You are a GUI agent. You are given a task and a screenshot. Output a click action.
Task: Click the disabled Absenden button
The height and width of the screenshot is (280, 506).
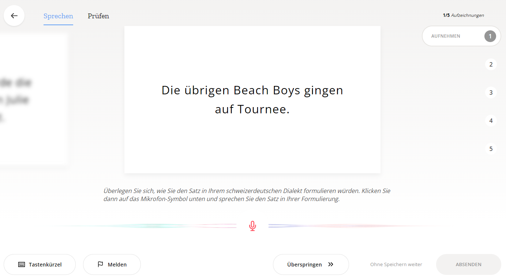(x=469, y=264)
